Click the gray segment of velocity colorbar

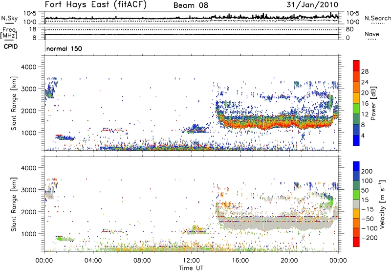356,204
